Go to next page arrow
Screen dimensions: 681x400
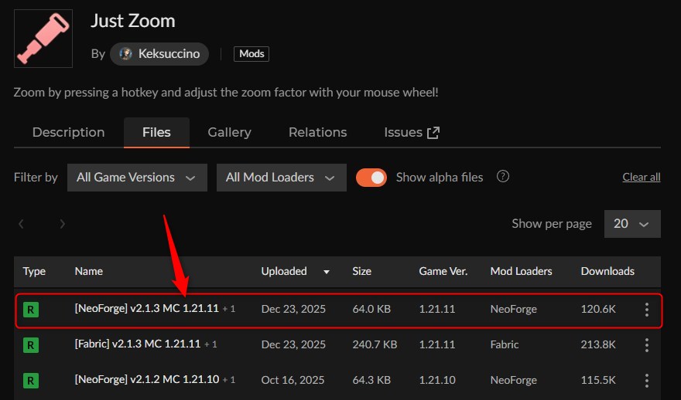(x=62, y=224)
